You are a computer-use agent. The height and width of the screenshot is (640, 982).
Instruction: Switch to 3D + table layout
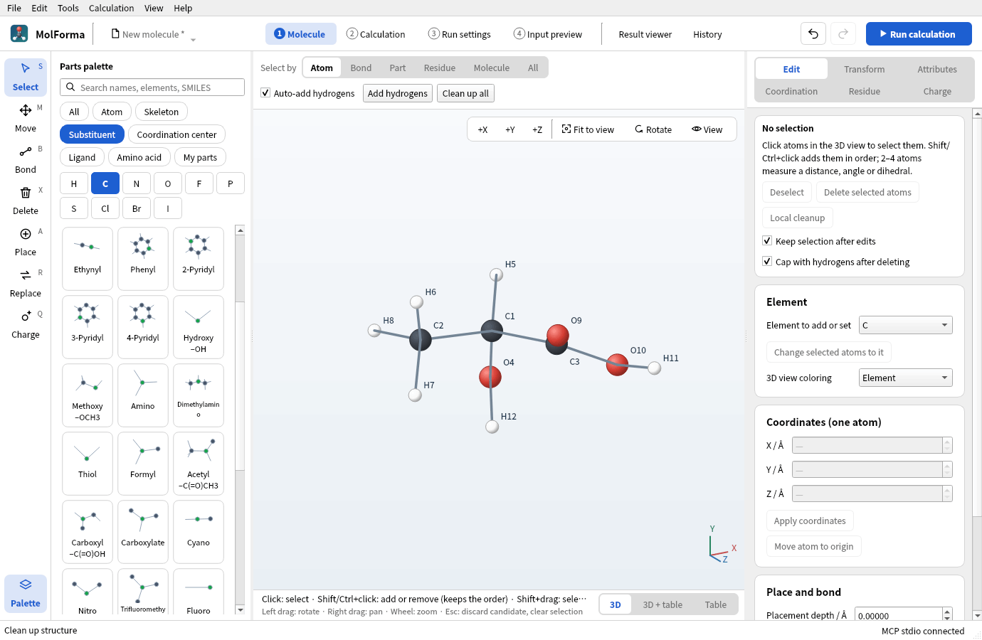[662, 604]
